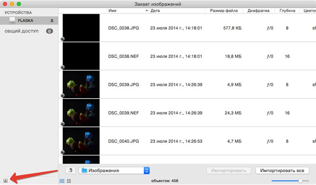Sort by Дата column header
Viewport: 316px width, 185px height.
(155, 11)
